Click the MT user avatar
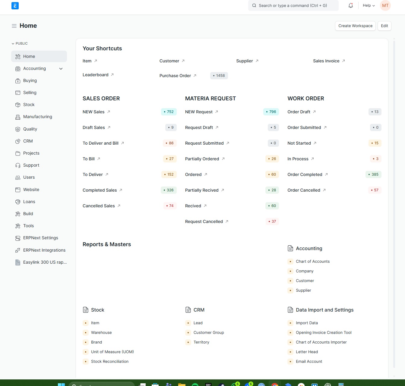 tap(385, 5)
